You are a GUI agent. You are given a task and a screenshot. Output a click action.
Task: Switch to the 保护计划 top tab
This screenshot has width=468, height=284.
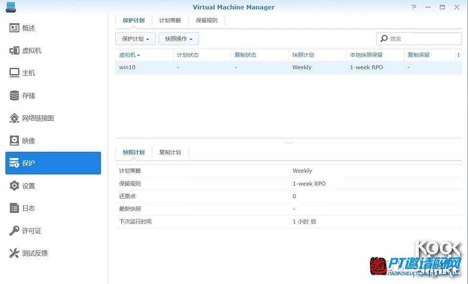pos(133,21)
